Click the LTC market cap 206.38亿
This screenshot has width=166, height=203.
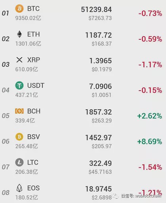pyautogui.click(x=27, y=172)
